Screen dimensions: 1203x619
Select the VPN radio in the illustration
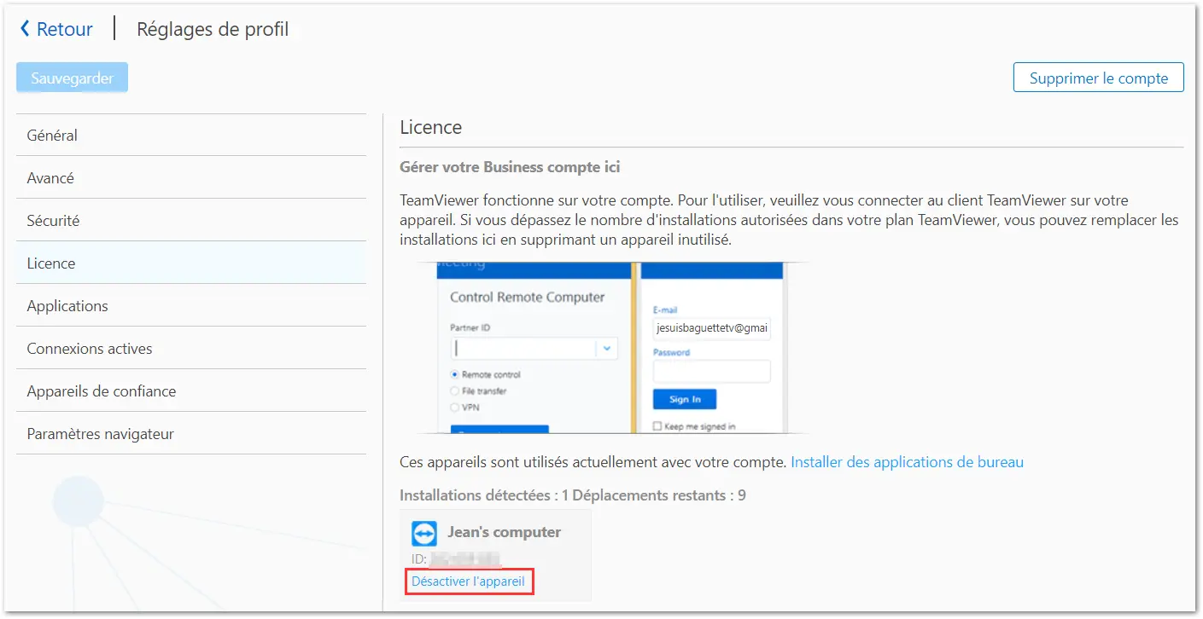tap(454, 408)
